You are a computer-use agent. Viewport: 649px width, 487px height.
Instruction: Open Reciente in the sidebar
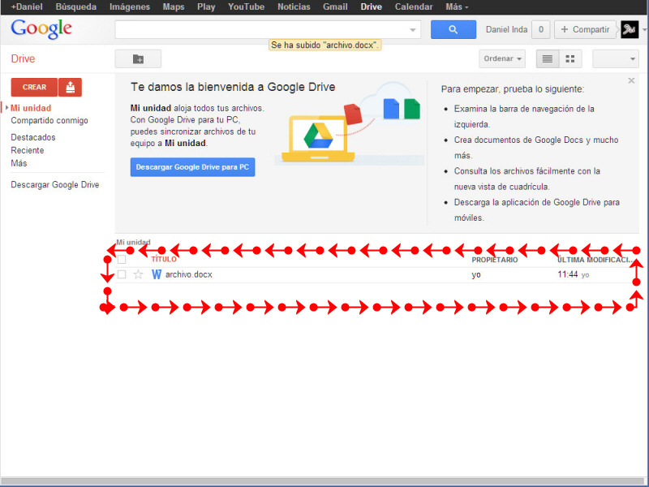click(28, 150)
